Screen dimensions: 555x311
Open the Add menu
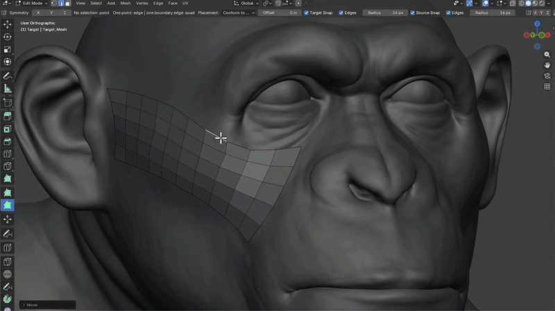[111, 3]
